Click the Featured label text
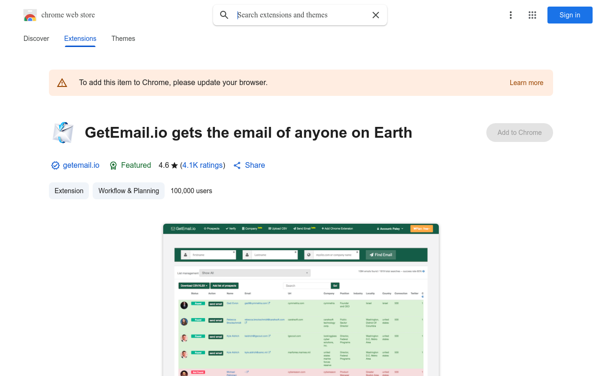 (x=136, y=165)
